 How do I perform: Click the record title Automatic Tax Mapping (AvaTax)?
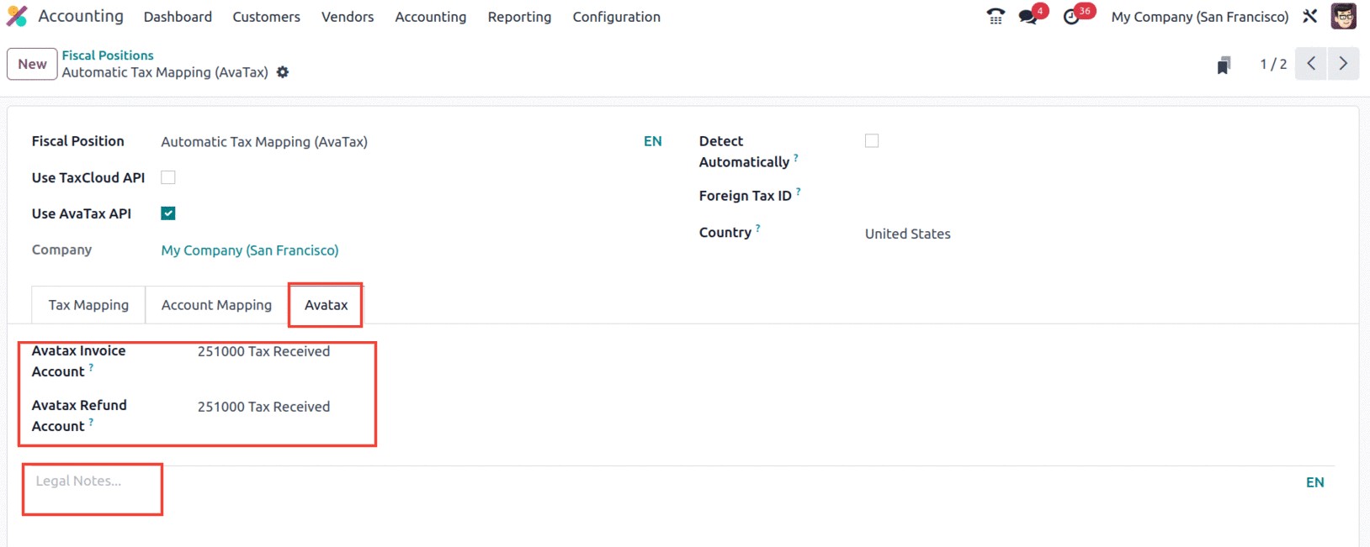point(165,72)
